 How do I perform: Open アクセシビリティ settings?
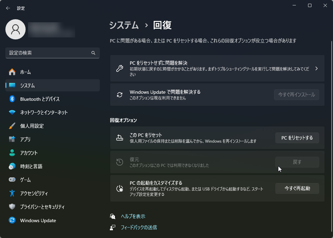pos(35,193)
